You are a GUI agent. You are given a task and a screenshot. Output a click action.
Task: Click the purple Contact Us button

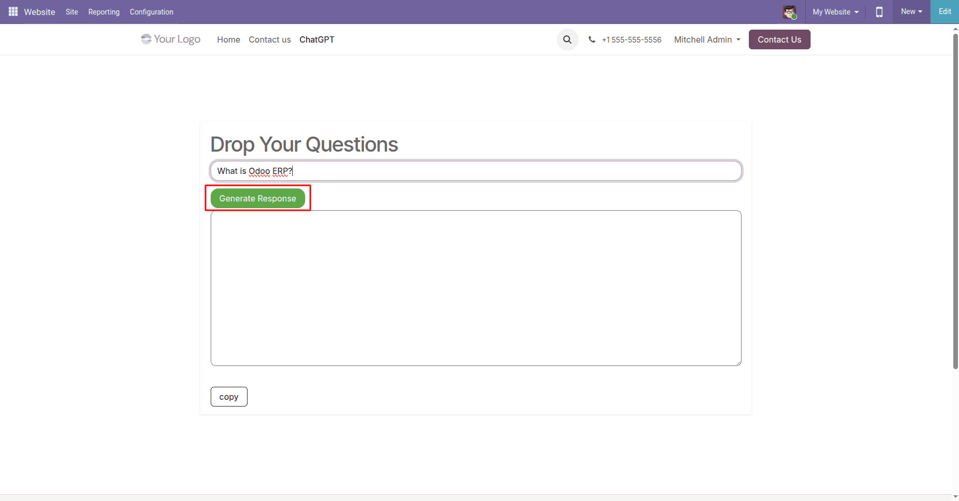(x=779, y=39)
